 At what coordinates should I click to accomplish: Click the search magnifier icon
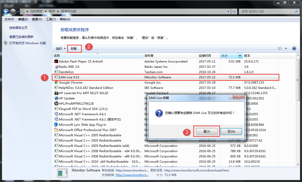point(297,11)
